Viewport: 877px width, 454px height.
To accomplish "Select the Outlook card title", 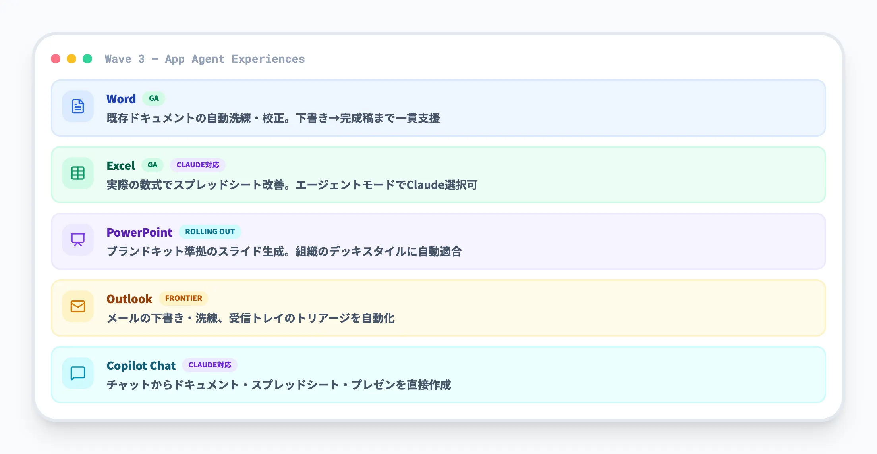I will (129, 299).
